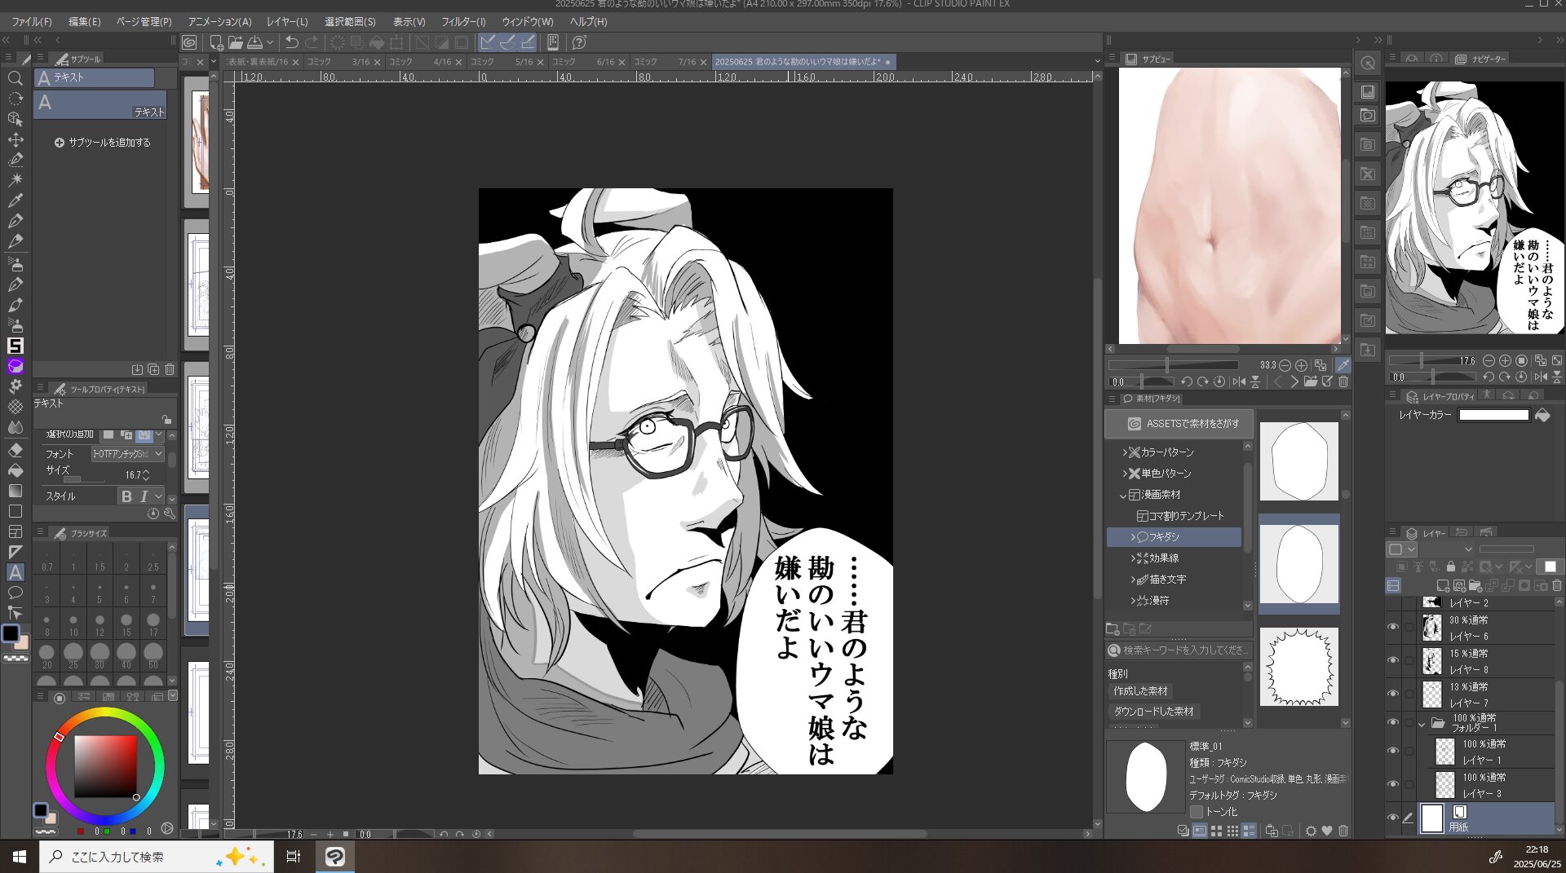Select the Move layer tool
Screen dimensions: 1566x873
pyautogui.click(x=15, y=139)
